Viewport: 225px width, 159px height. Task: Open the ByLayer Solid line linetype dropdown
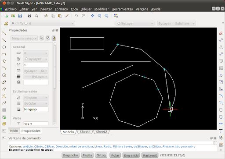coord(177,24)
